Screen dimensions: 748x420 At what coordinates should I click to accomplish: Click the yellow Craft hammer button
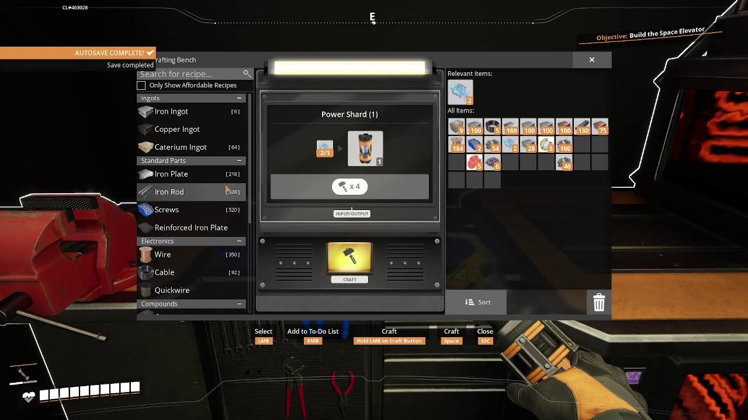coord(349,258)
